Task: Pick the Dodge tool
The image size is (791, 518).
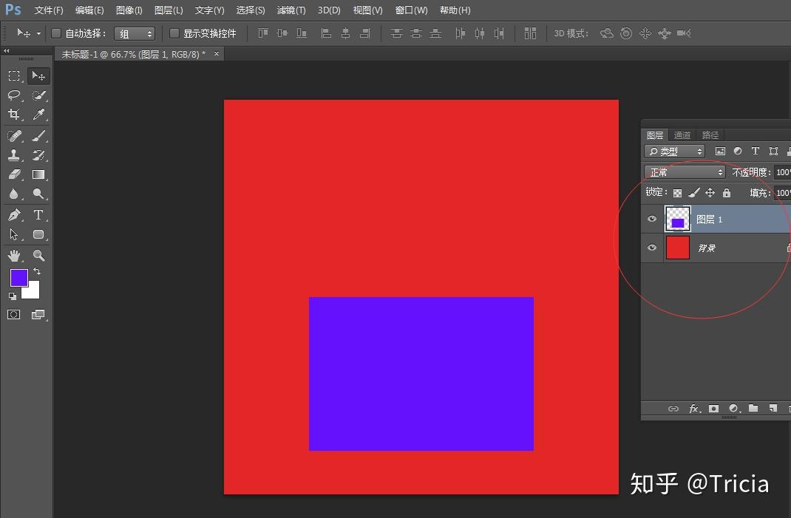Action: point(38,194)
